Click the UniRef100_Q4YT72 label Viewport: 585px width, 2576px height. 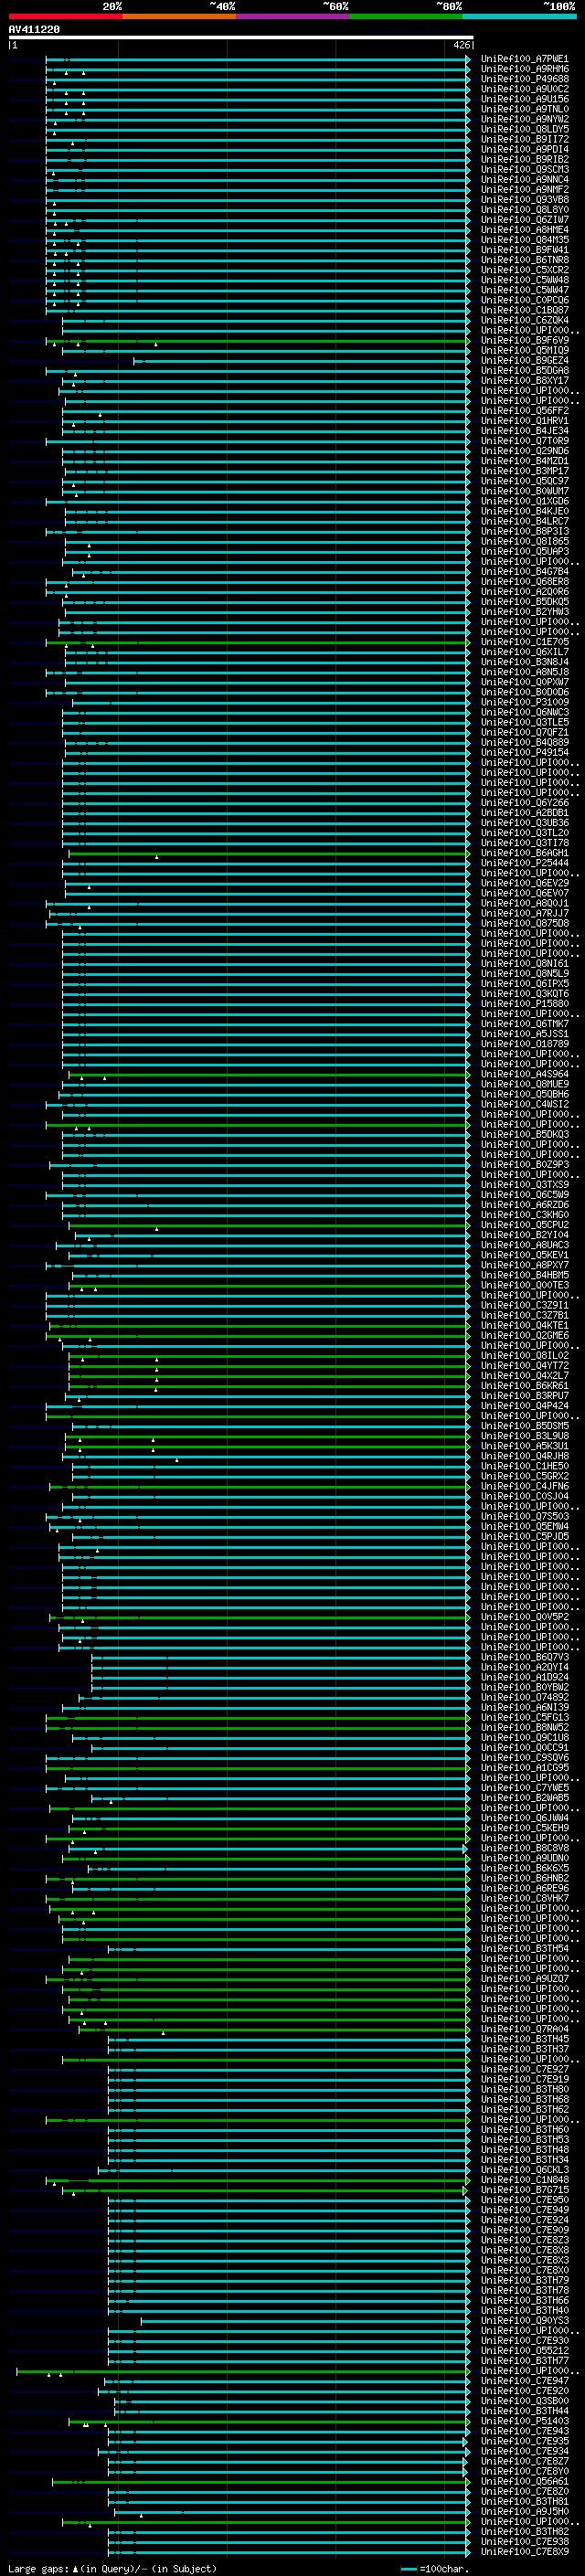click(524, 1365)
